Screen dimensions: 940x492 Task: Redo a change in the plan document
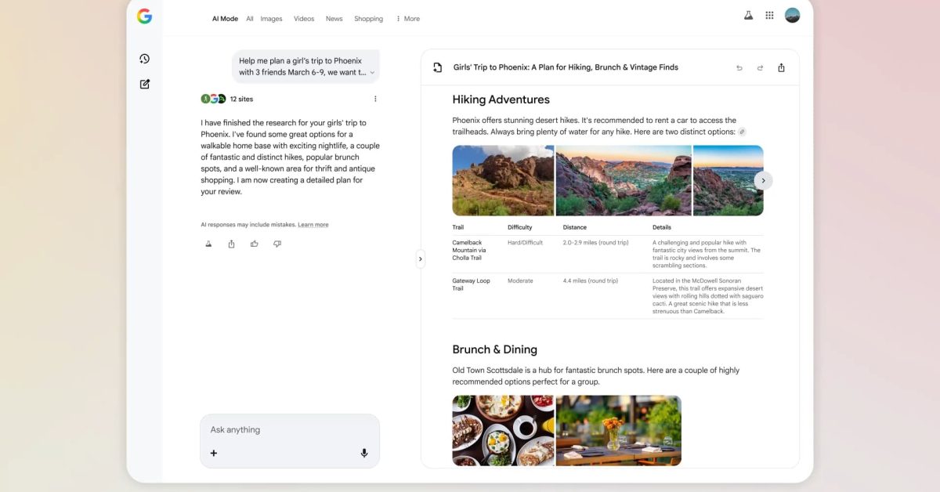pos(760,67)
